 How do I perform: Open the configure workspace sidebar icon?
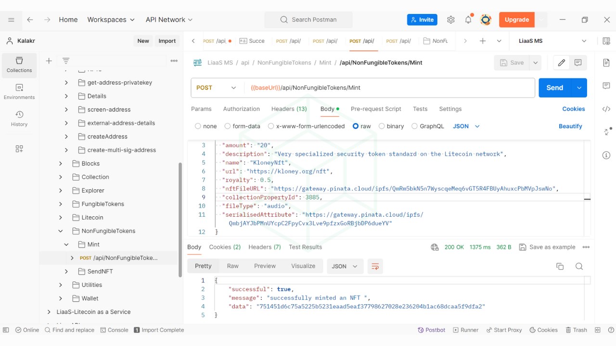point(19,149)
